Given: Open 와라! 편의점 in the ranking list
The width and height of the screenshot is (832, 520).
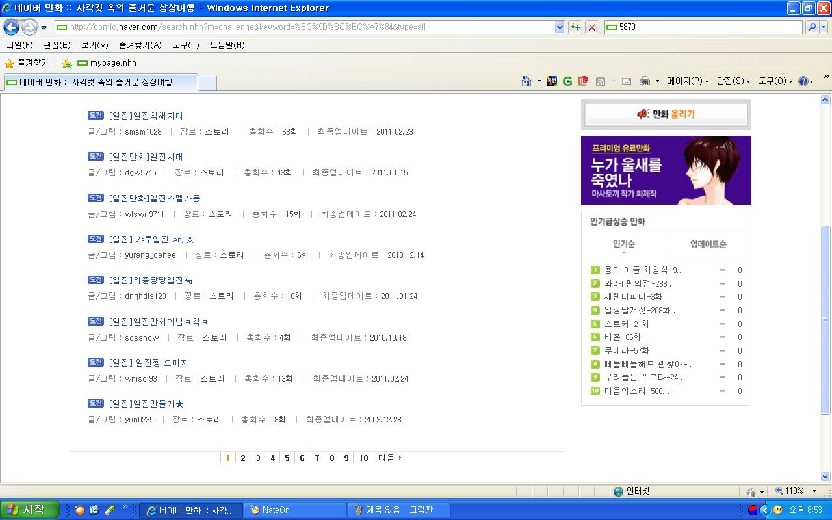Looking at the screenshot, I should click(638, 283).
